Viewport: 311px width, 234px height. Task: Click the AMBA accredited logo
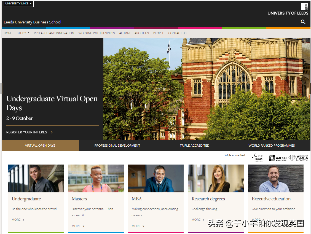click(299, 158)
